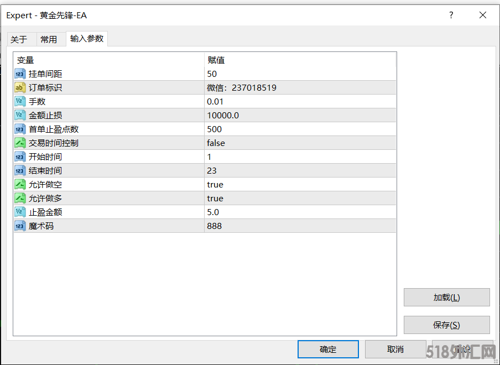This screenshot has height=365, width=500.
Task: Click the help question mark button
Action: point(451,15)
